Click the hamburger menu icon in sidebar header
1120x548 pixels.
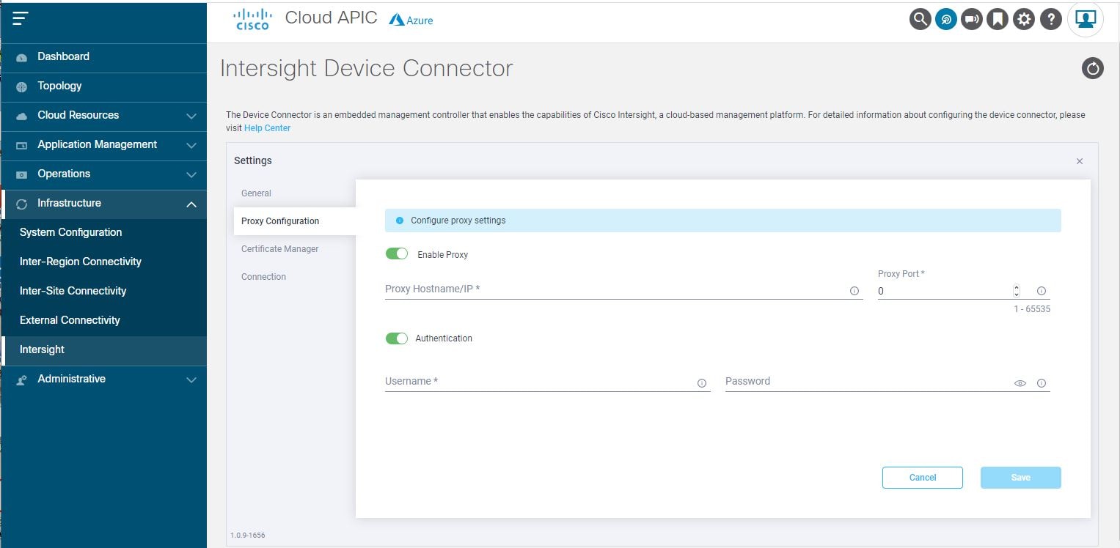pos(21,19)
